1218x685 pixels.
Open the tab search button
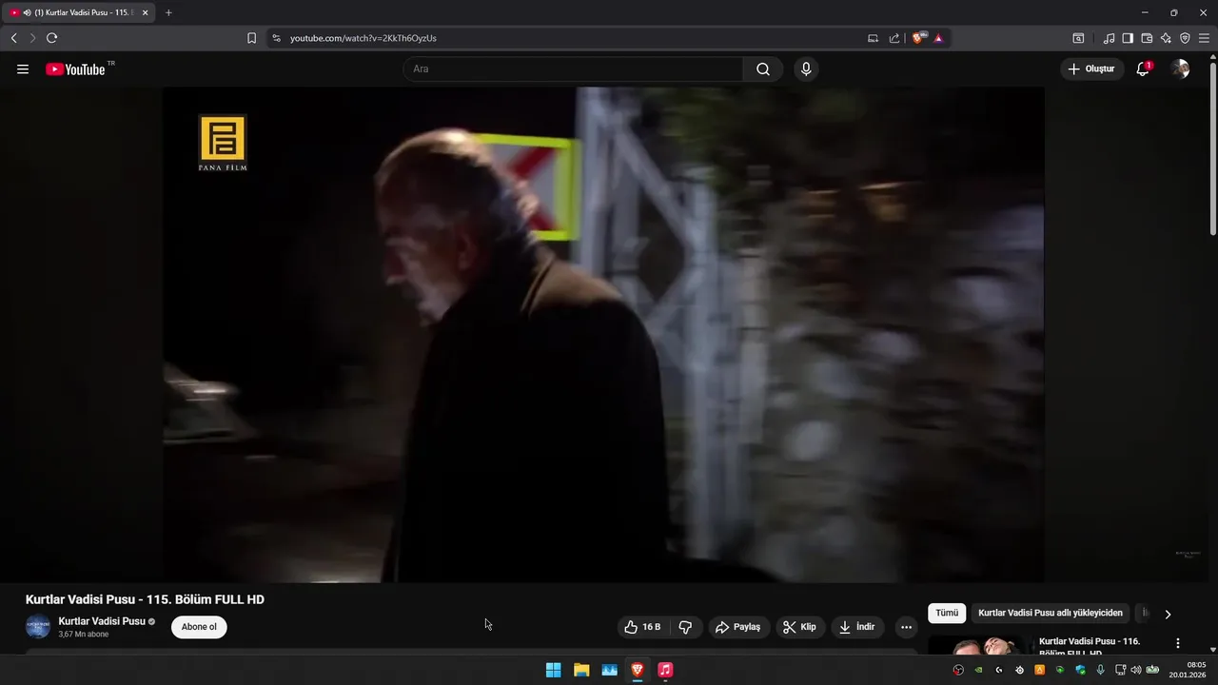(x=1078, y=38)
